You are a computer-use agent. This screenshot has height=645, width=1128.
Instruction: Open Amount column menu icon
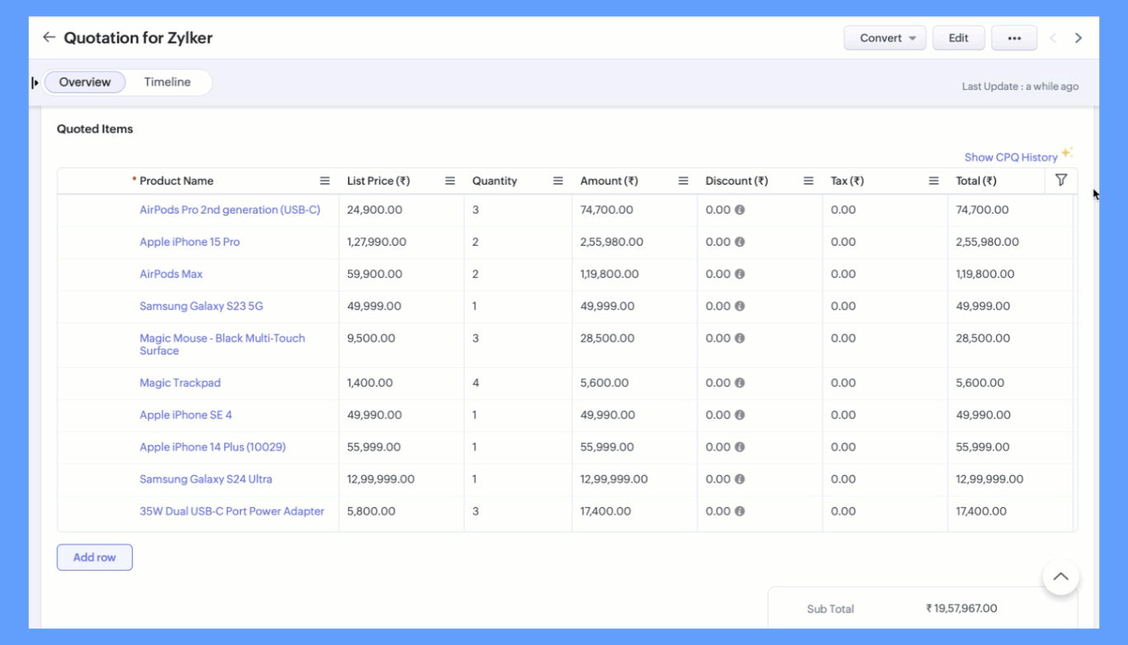pyautogui.click(x=684, y=181)
